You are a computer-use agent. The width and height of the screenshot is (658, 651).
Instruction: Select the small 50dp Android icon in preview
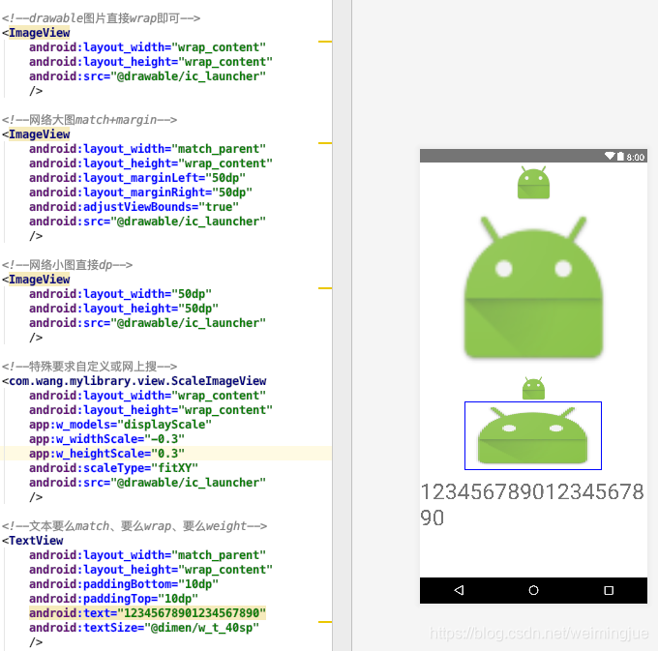(x=533, y=388)
